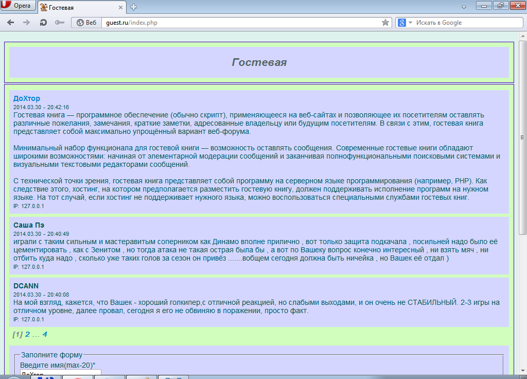
Task: Click the Заполните форму legend
Action: click(x=51, y=355)
